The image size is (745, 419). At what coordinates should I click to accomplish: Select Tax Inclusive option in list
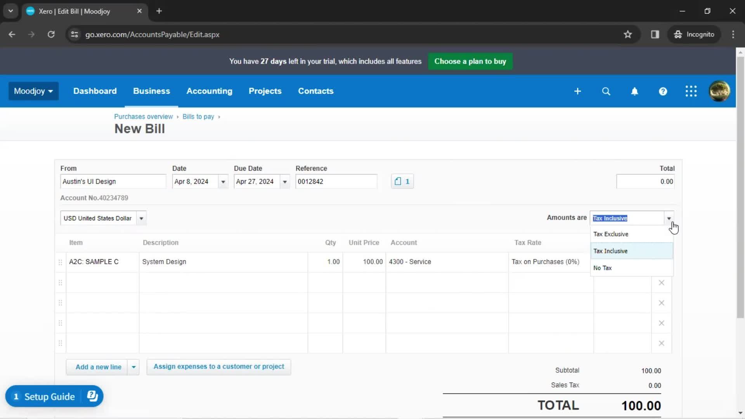[632, 251]
